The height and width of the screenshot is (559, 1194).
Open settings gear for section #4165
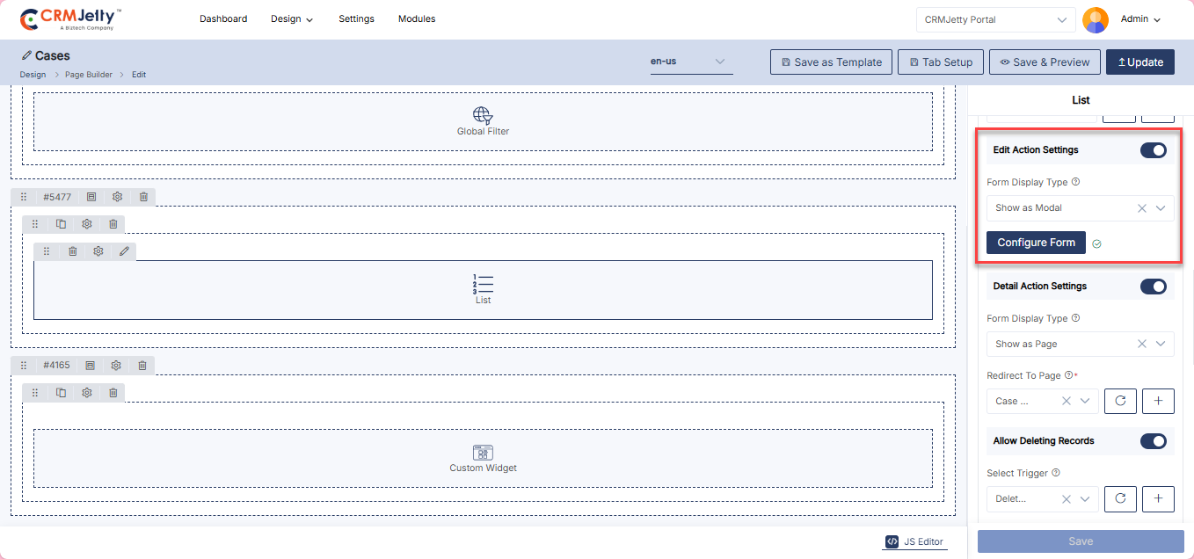click(116, 365)
